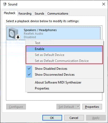Viewport: 108px width, 123px height.
Task: Click the disabled down-arrow badge on speaker icon
Action: tap(18, 37)
